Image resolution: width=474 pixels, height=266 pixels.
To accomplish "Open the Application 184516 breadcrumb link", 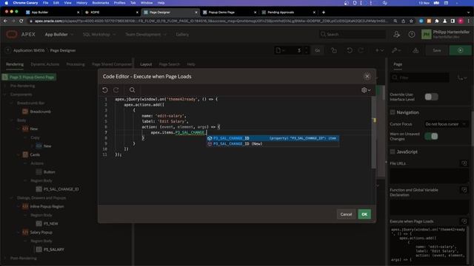I will coord(29,50).
